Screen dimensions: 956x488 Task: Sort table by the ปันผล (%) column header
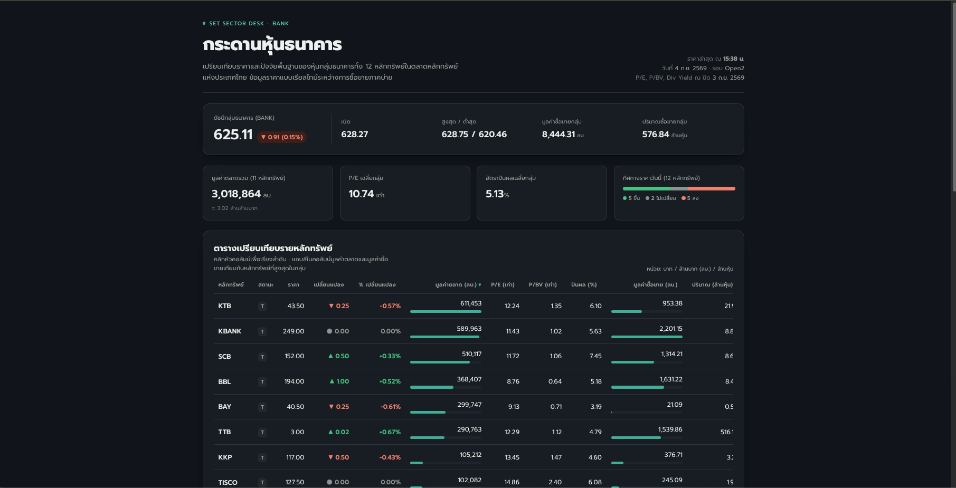[584, 285]
